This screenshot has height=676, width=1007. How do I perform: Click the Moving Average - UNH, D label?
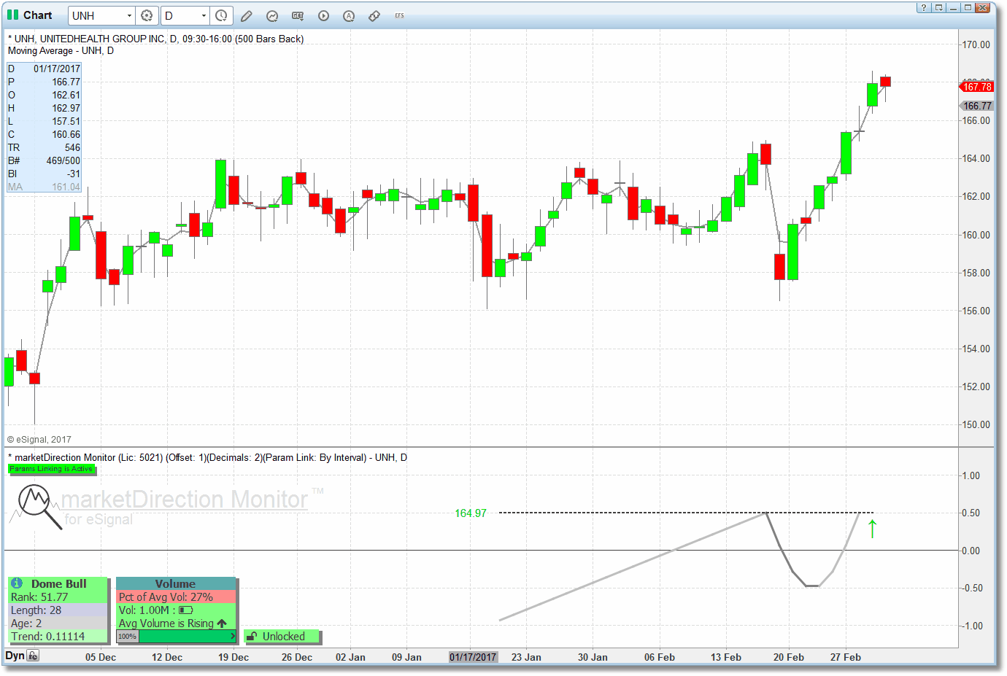pyautogui.click(x=61, y=50)
